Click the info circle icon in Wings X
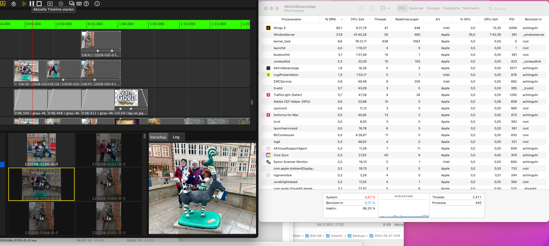The width and height of the screenshot is (549, 246). click(x=97, y=4)
